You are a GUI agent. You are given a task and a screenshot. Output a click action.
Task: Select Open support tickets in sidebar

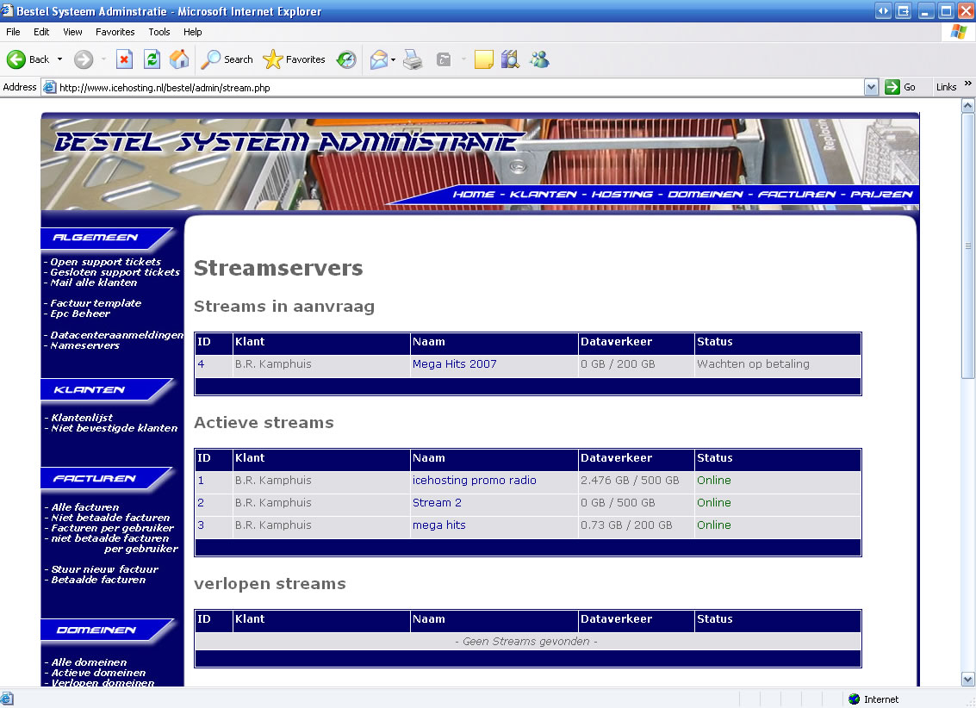pyautogui.click(x=105, y=262)
